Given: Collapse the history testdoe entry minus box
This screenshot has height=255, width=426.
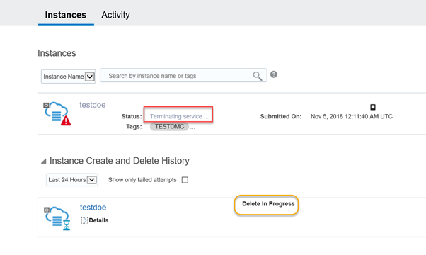Looking at the screenshot, I should 47,210.
